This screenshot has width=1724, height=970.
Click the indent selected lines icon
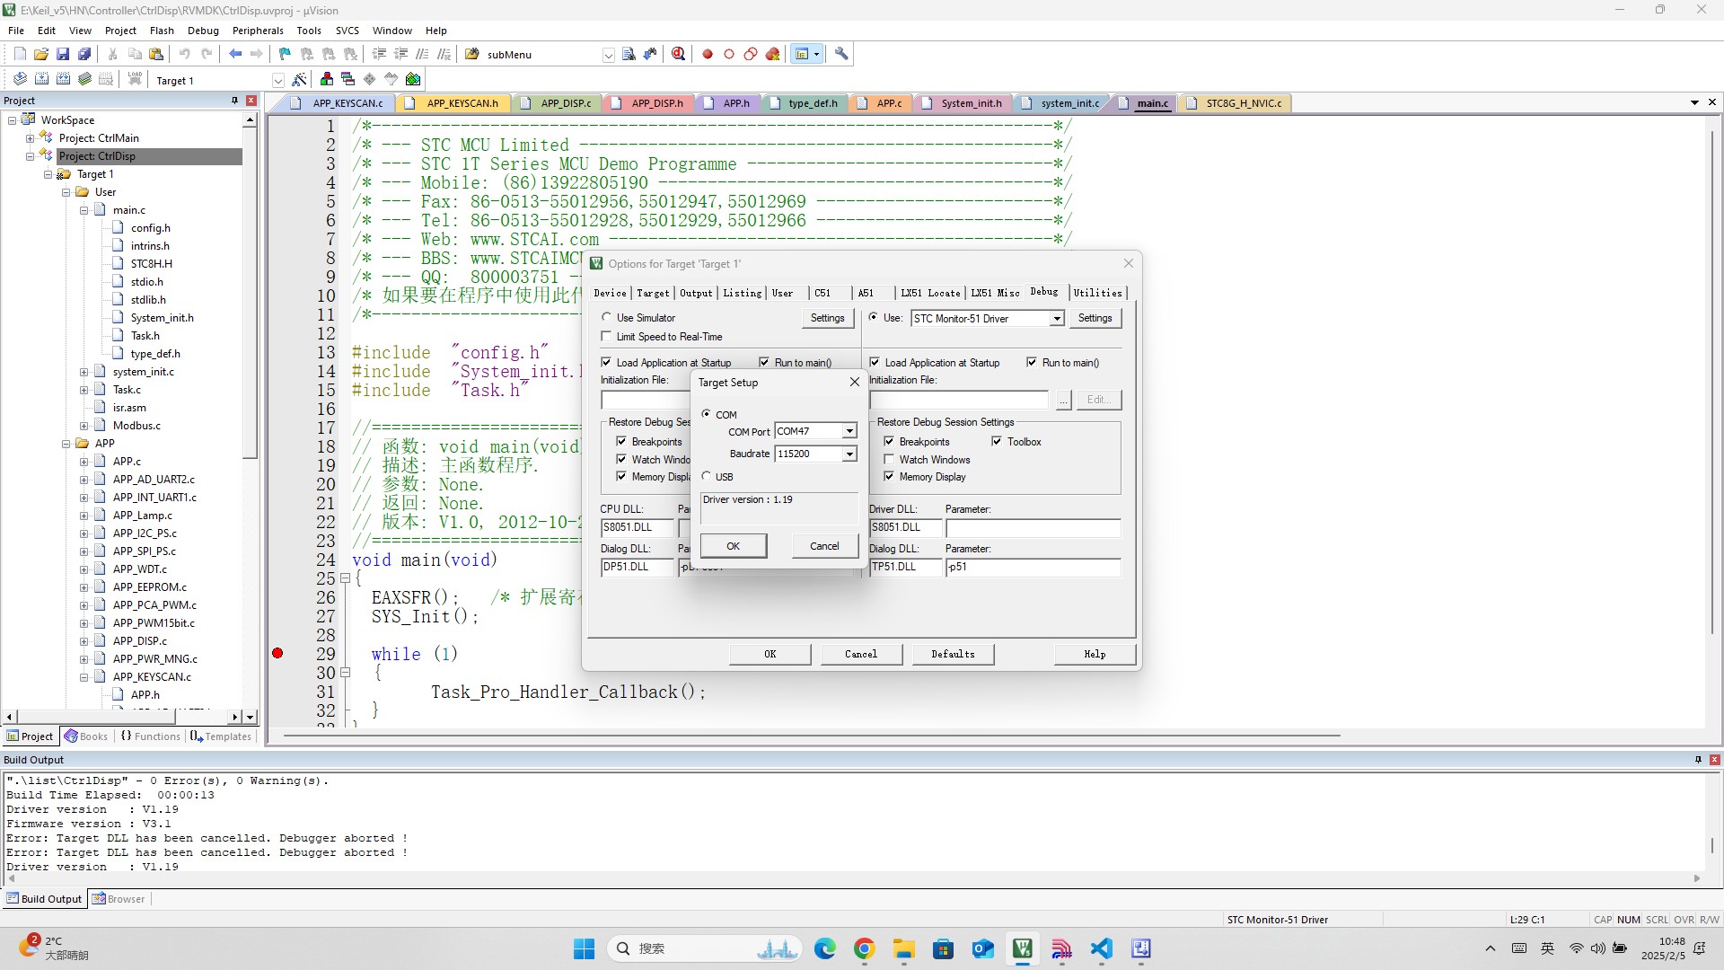click(379, 54)
